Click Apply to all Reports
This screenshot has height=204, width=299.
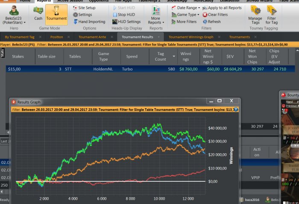click(221, 8)
